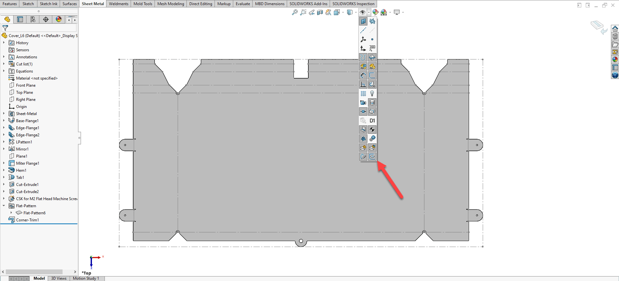Image resolution: width=619 pixels, height=281 pixels.
Task: Go back to the Previous View
Action: (311, 12)
